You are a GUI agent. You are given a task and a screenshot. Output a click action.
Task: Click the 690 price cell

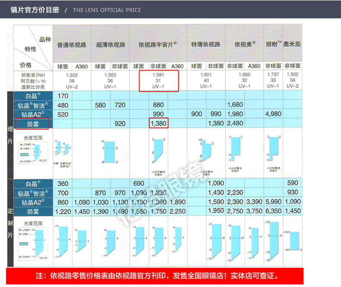tap(139, 183)
